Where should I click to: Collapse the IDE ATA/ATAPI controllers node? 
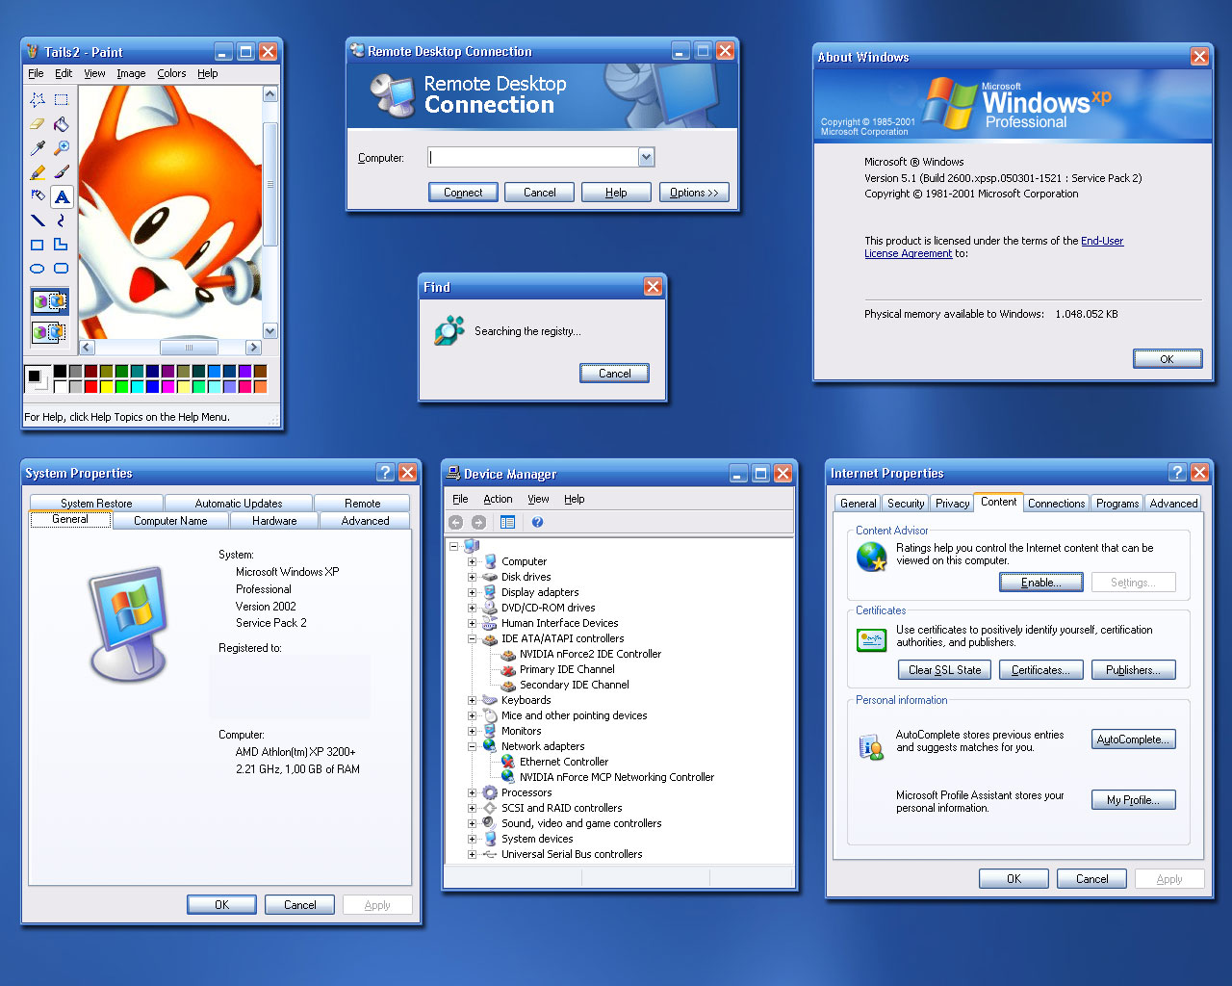[472, 638]
